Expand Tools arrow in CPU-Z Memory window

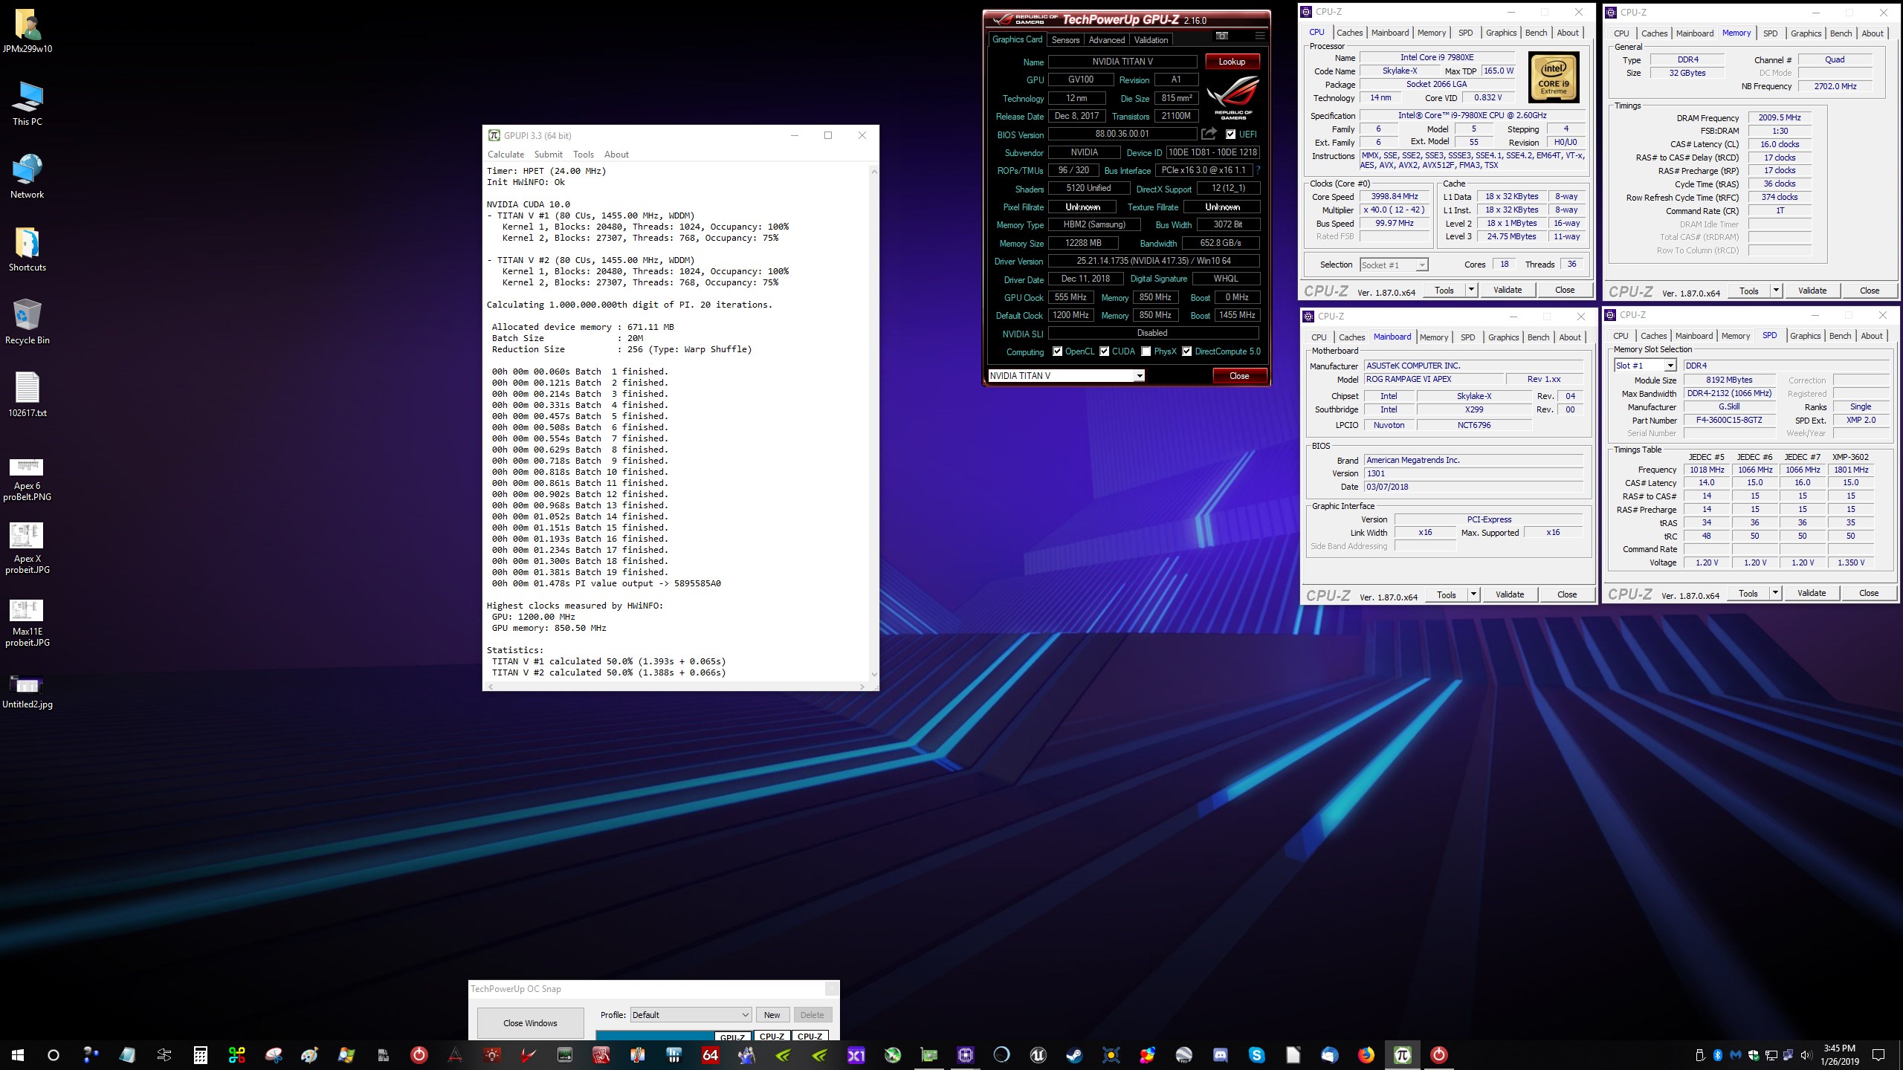[x=1776, y=291]
